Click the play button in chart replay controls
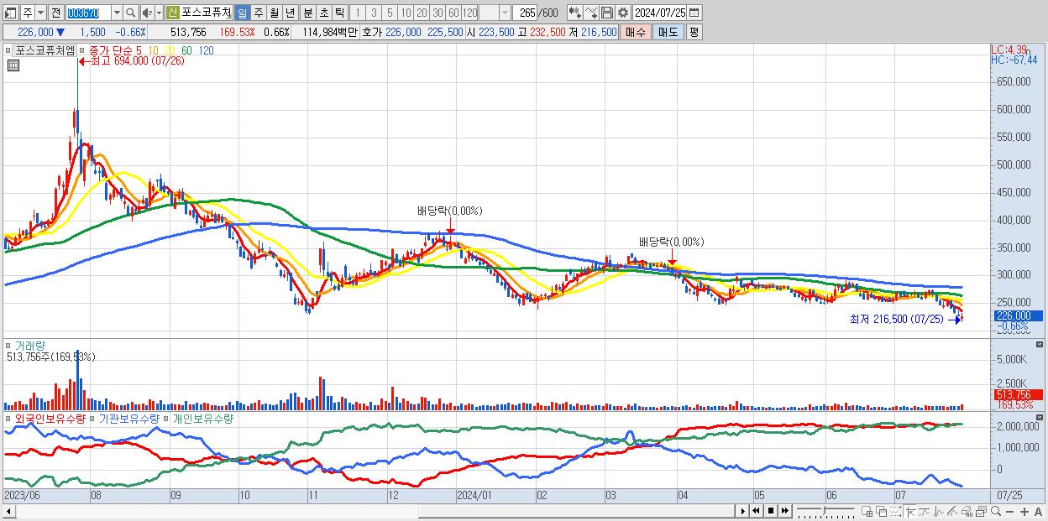The image size is (1048, 521). 743,511
